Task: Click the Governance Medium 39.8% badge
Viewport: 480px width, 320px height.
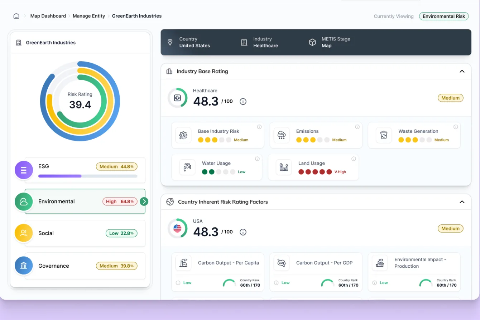Action: (116, 266)
